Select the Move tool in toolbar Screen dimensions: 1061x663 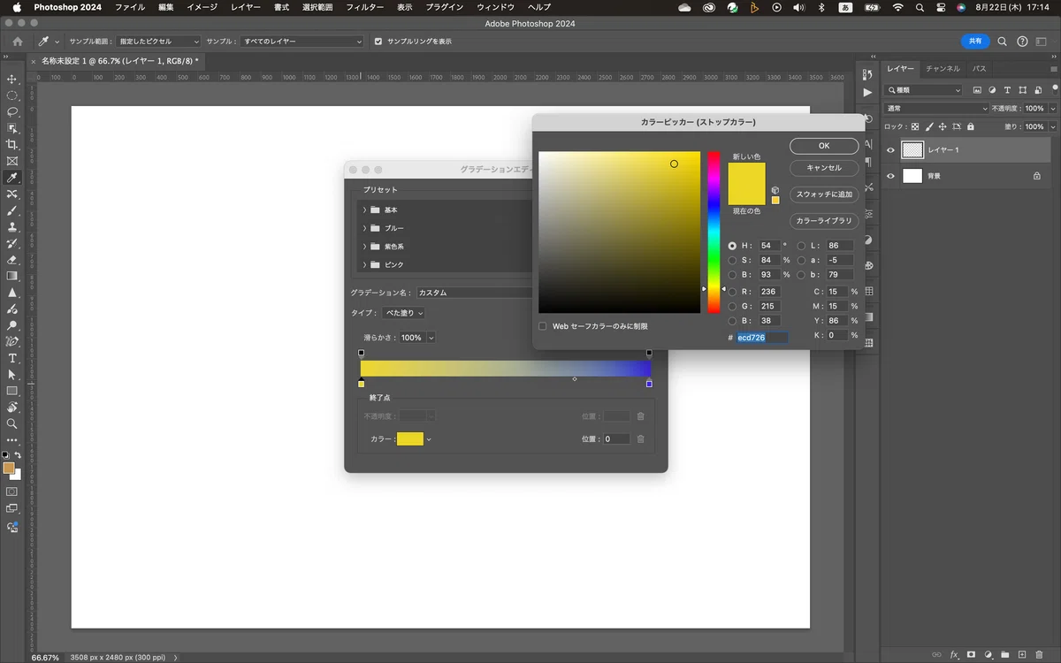click(12, 80)
